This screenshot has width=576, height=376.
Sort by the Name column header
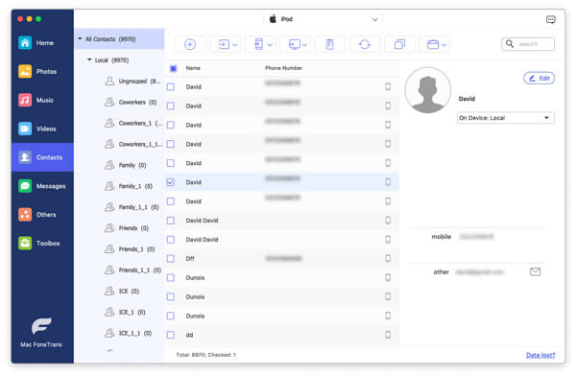[193, 68]
